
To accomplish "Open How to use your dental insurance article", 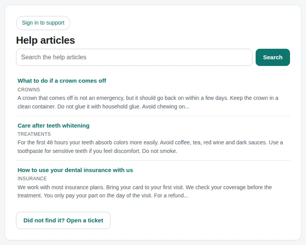I will [x=75, y=170].
